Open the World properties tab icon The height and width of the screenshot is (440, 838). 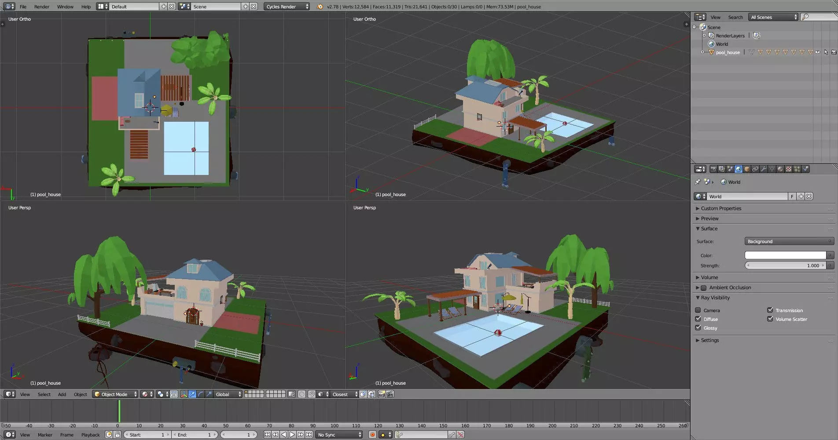[x=739, y=169]
